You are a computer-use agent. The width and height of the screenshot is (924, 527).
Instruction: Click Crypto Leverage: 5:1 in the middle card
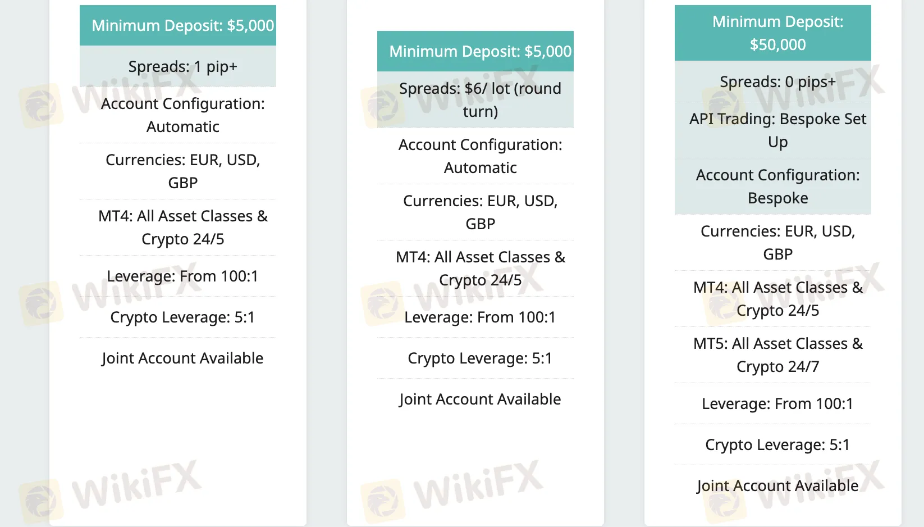tap(480, 358)
